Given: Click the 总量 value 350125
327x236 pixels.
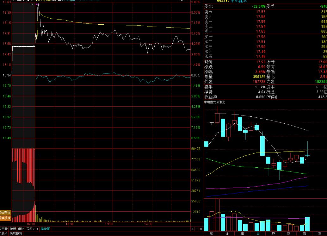Looking at the screenshot, I should (x=259, y=77).
